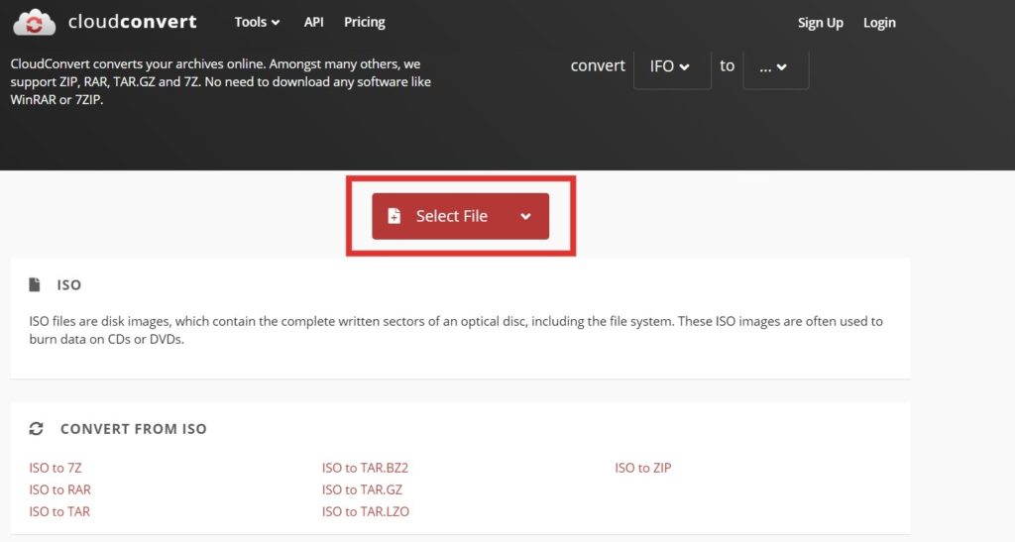The width and height of the screenshot is (1015, 542).
Task: Click the refresh icon beside Convert From ISO
Action: tap(37, 429)
